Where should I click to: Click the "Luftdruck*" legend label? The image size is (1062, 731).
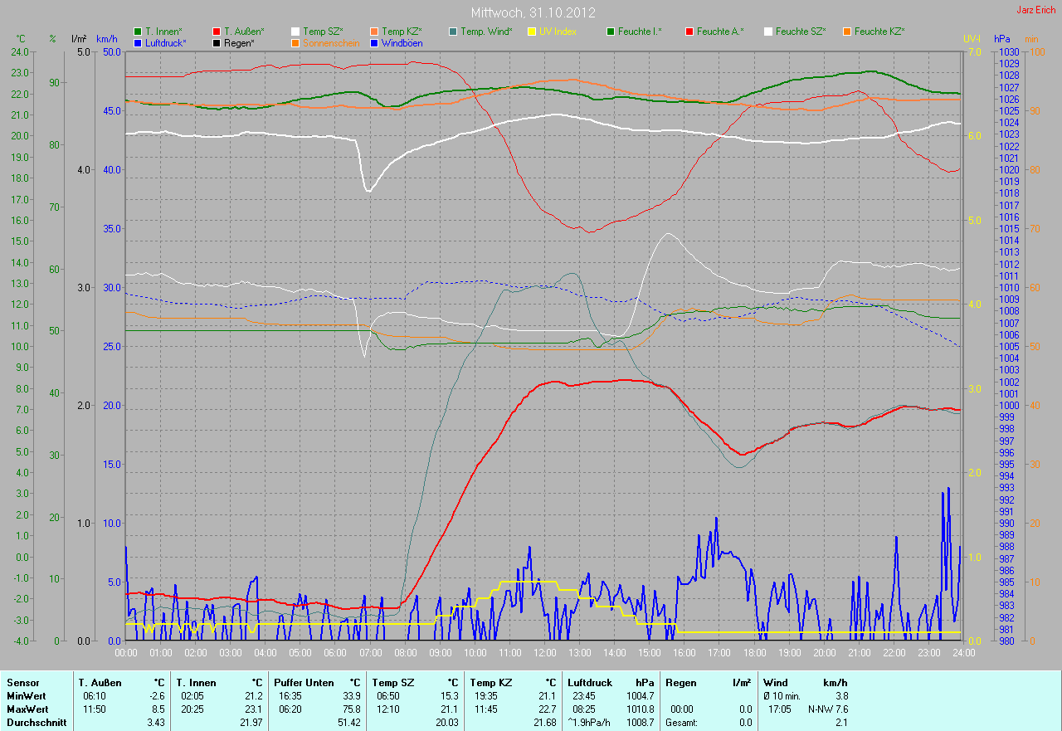point(166,42)
